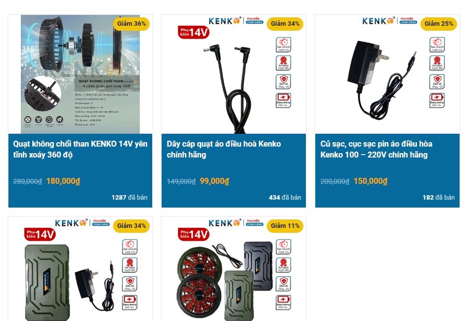Click fast-charge icon on the cable product card

(x=283, y=45)
